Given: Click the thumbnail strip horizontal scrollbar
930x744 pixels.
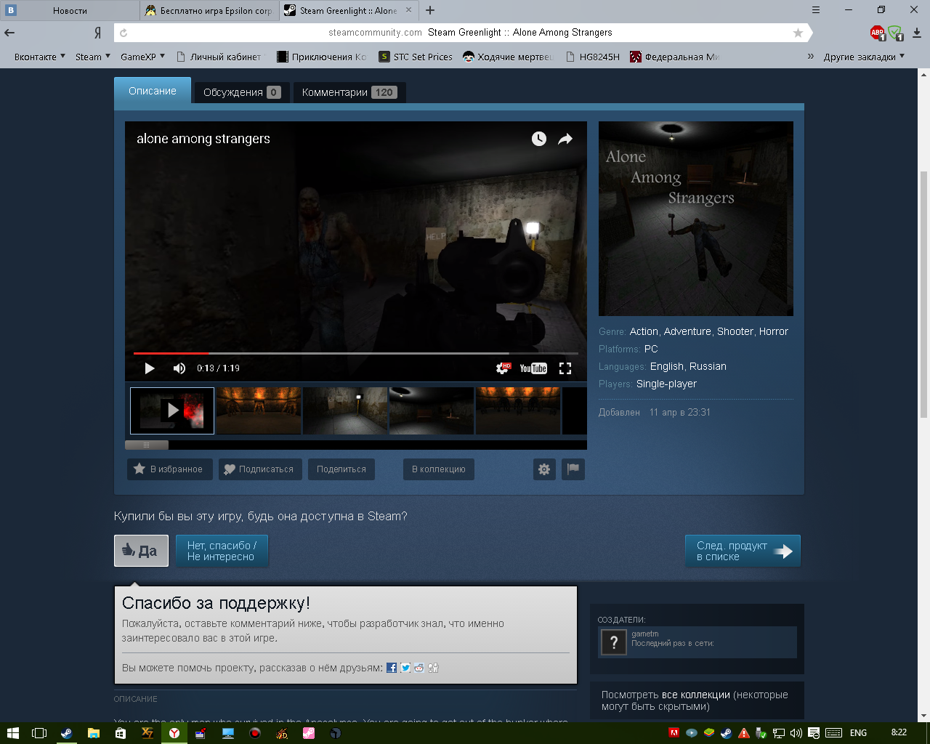Looking at the screenshot, I should (x=147, y=445).
